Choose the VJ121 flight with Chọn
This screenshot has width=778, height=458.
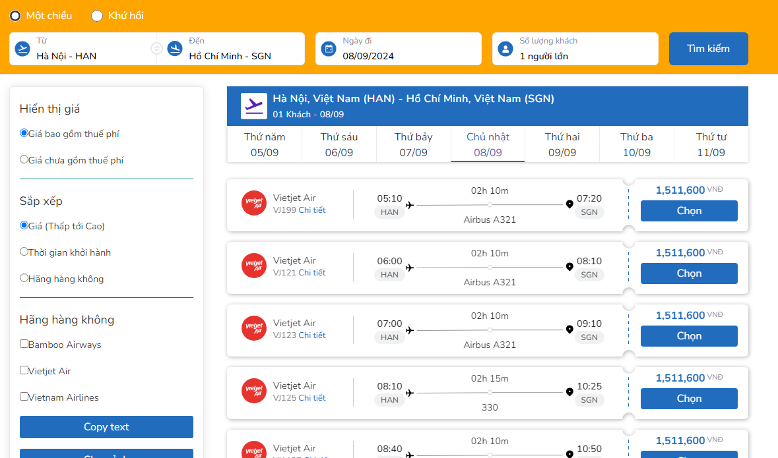689,273
